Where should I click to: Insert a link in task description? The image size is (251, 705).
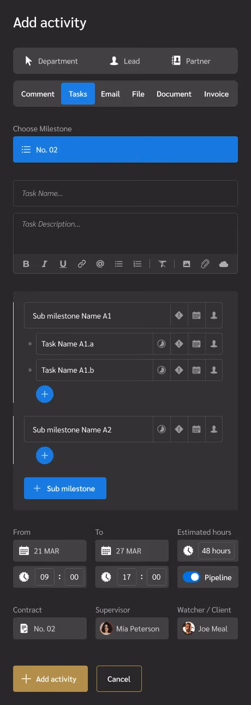tap(82, 264)
